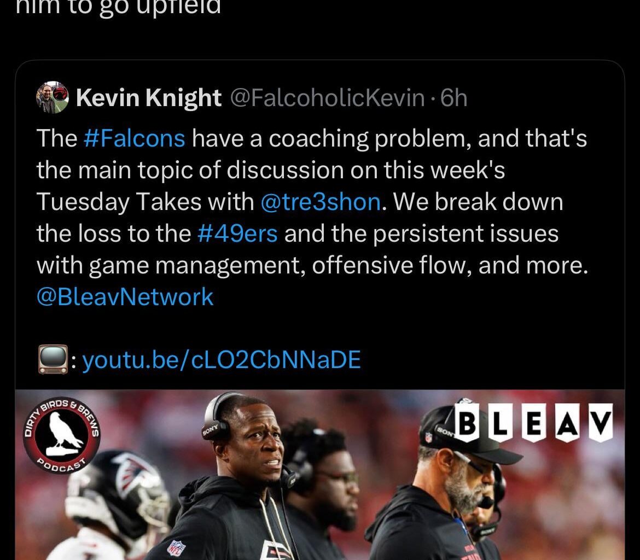Tap the 'Tuesday Takes with' text line
The image size is (640, 560).
click(x=146, y=202)
